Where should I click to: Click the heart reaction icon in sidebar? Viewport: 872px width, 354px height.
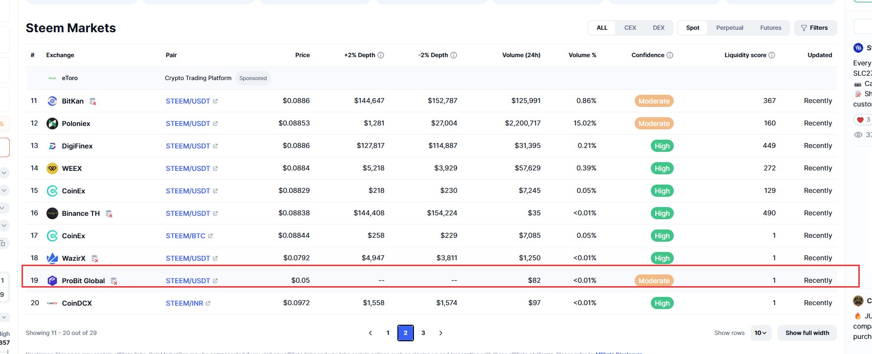pyautogui.click(x=860, y=120)
